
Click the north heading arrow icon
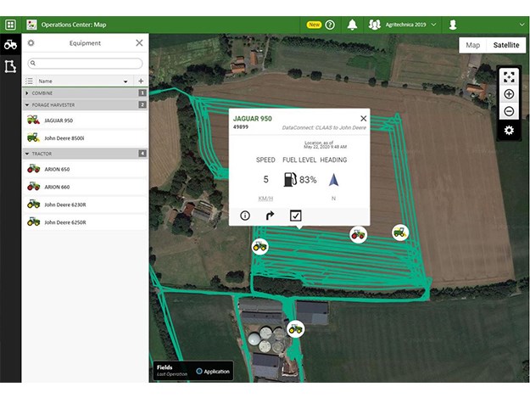[333, 180]
